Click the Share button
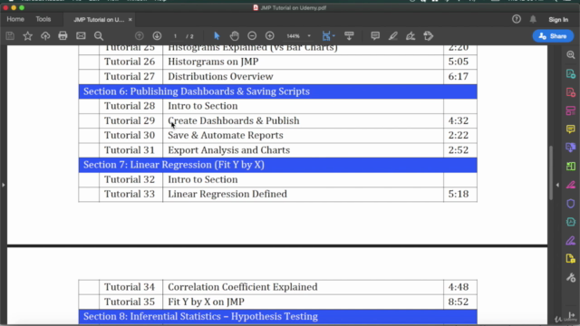 coord(553,36)
